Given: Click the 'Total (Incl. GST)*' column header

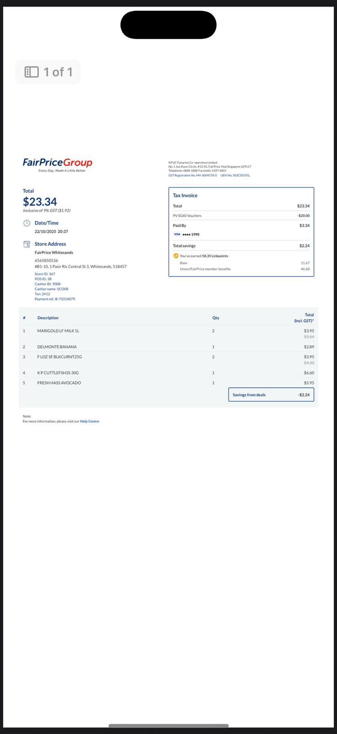Looking at the screenshot, I should point(304,318).
